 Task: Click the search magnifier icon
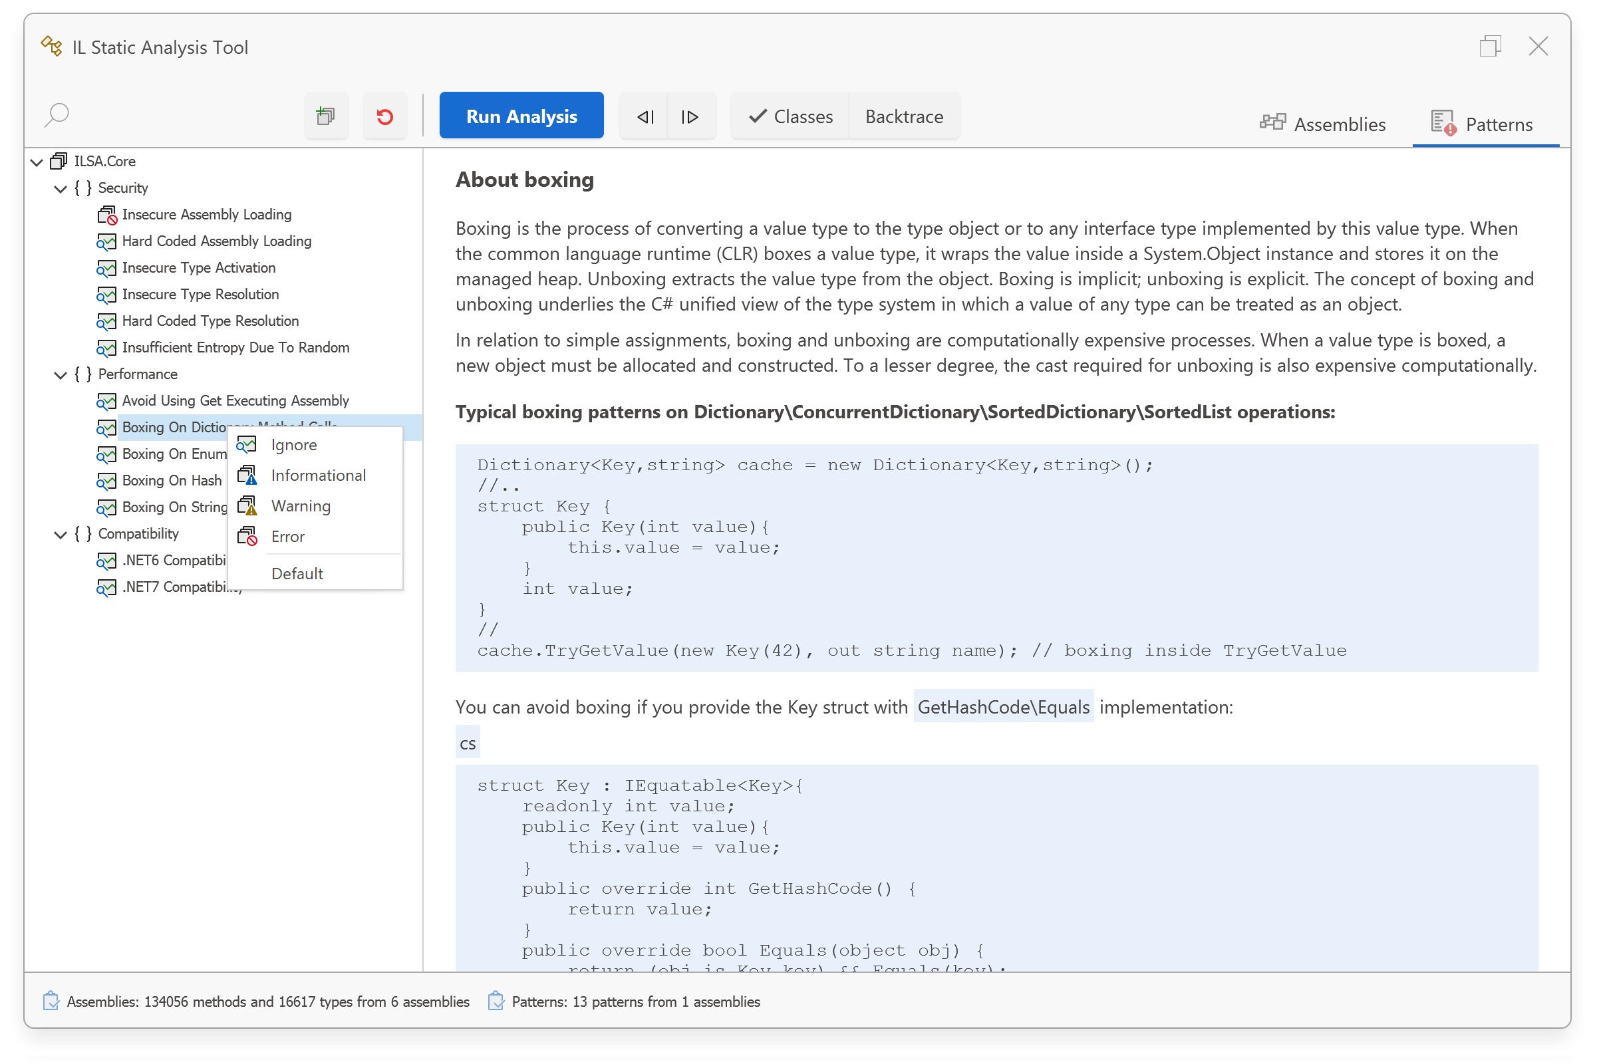point(57,114)
